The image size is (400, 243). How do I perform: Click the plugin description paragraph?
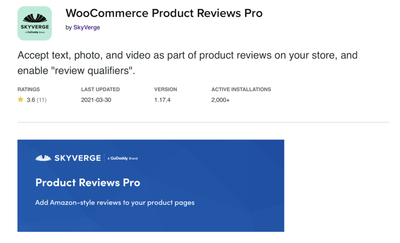pyautogui.click(x=187, y=63)
